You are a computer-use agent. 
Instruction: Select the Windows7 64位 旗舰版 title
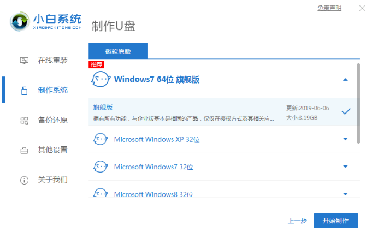pos(157,79)
